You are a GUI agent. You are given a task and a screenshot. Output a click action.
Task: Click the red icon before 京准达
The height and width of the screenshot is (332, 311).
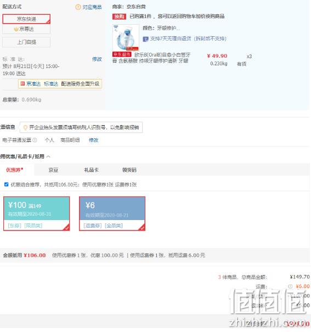coord(22,83)
